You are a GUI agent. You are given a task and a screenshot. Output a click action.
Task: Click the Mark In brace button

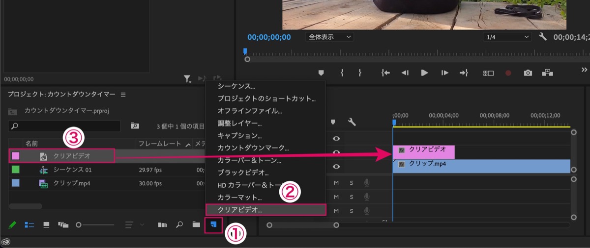pyautogui.click(x=342, y=73)
